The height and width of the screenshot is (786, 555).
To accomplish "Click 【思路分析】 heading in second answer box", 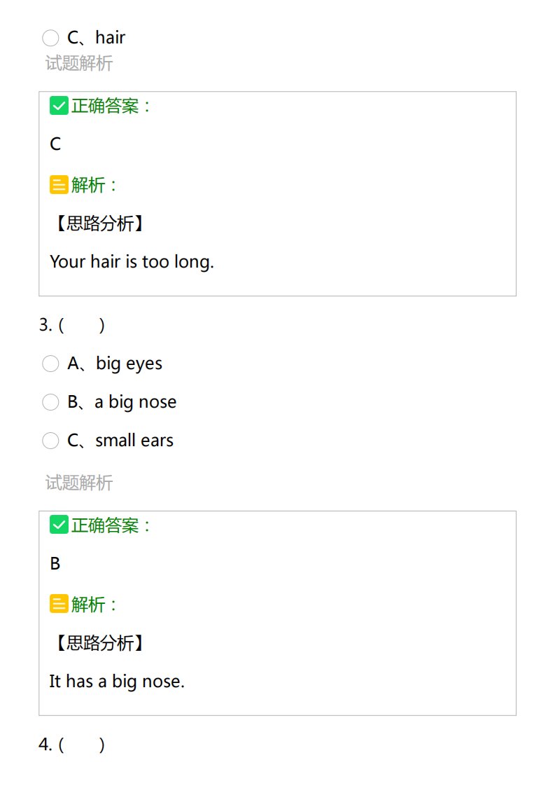I will [99, 642].
